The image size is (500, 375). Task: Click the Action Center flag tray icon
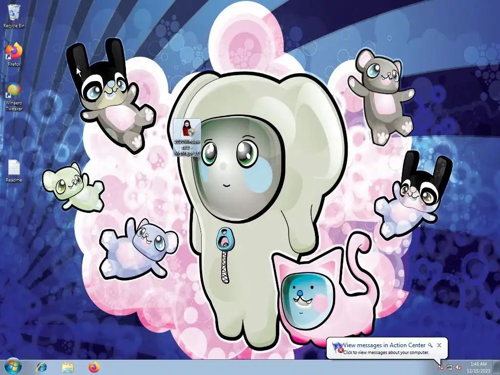point(441,368)
